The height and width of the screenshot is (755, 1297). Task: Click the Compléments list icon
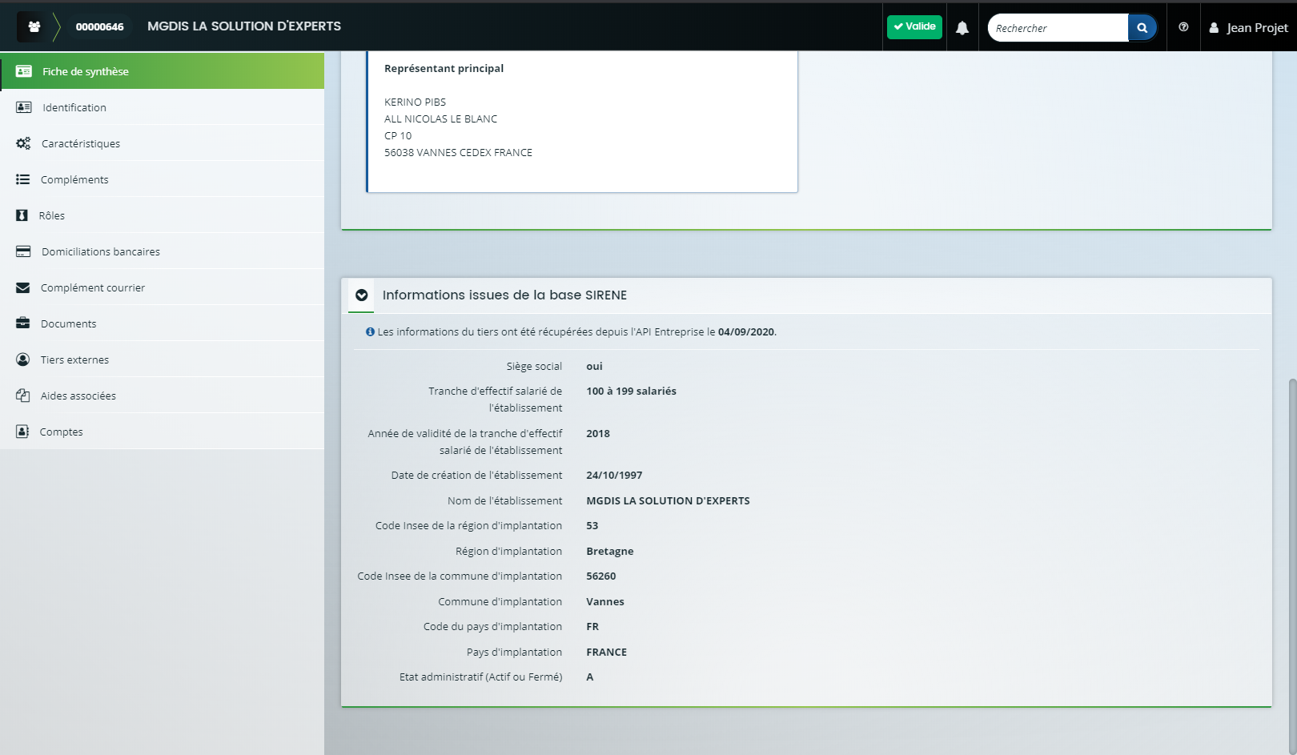pyautogui.click(x=22, y=179)
